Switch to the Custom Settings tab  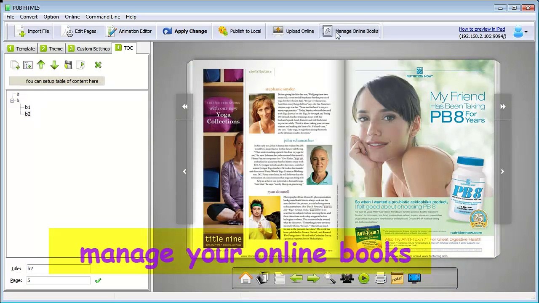(89, 49)
